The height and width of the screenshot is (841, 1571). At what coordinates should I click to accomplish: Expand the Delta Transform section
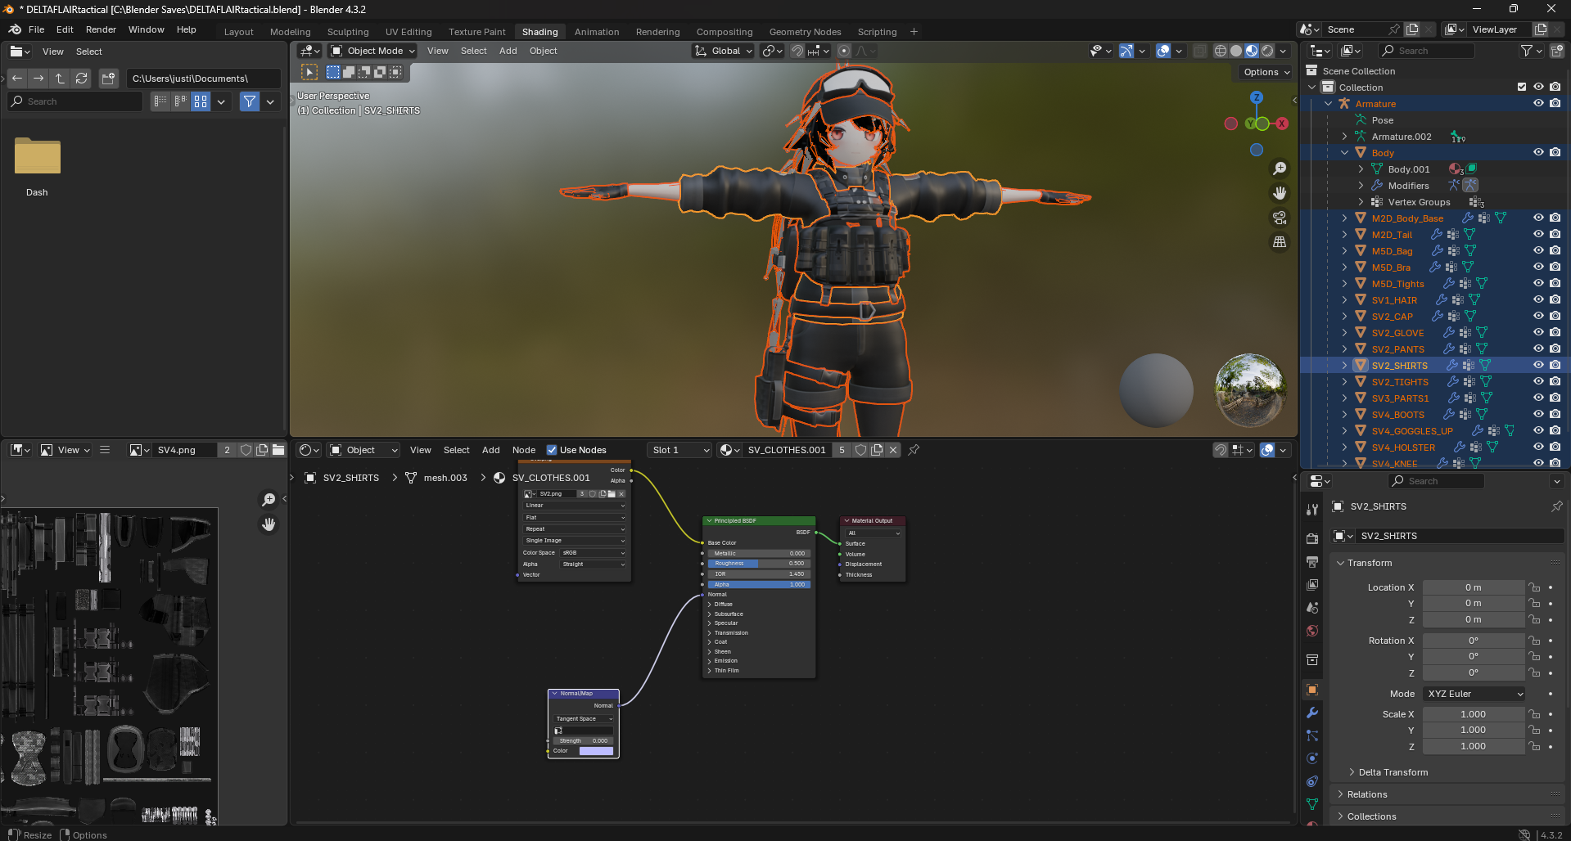tap(1393, 772)
